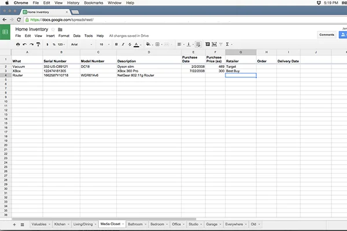Click cell NetGear 802.11g Router
347x231 pixels.
coord(149,76)
